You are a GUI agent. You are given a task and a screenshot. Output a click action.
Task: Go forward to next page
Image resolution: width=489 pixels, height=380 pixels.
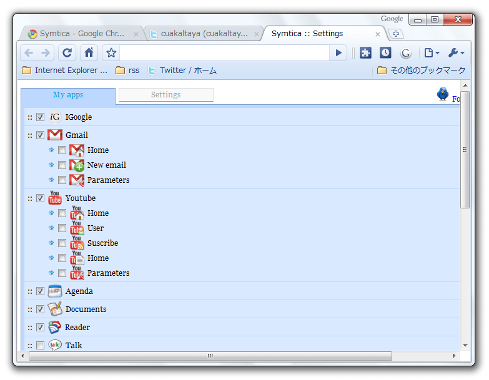(46, 52)
